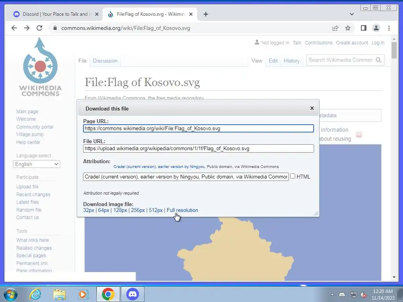Open Windows Explorer from taskbar
The width and height of the screenshot is (403, 302).
pyautogui.click(x=59, y=294)
